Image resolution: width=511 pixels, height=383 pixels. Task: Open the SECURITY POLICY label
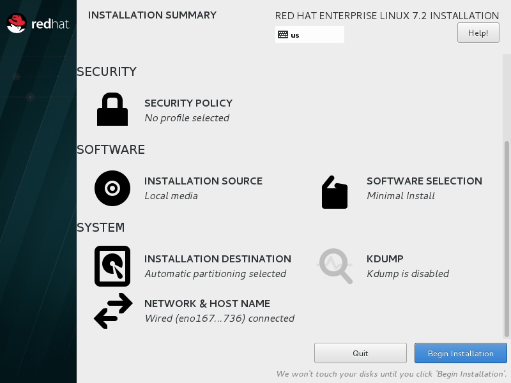point(188,103)
